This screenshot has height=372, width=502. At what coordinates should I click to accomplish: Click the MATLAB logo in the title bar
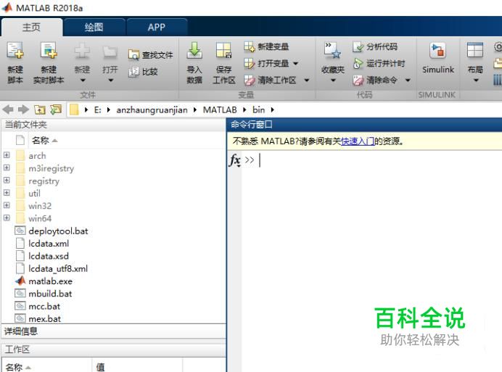[x=7, y=8]
